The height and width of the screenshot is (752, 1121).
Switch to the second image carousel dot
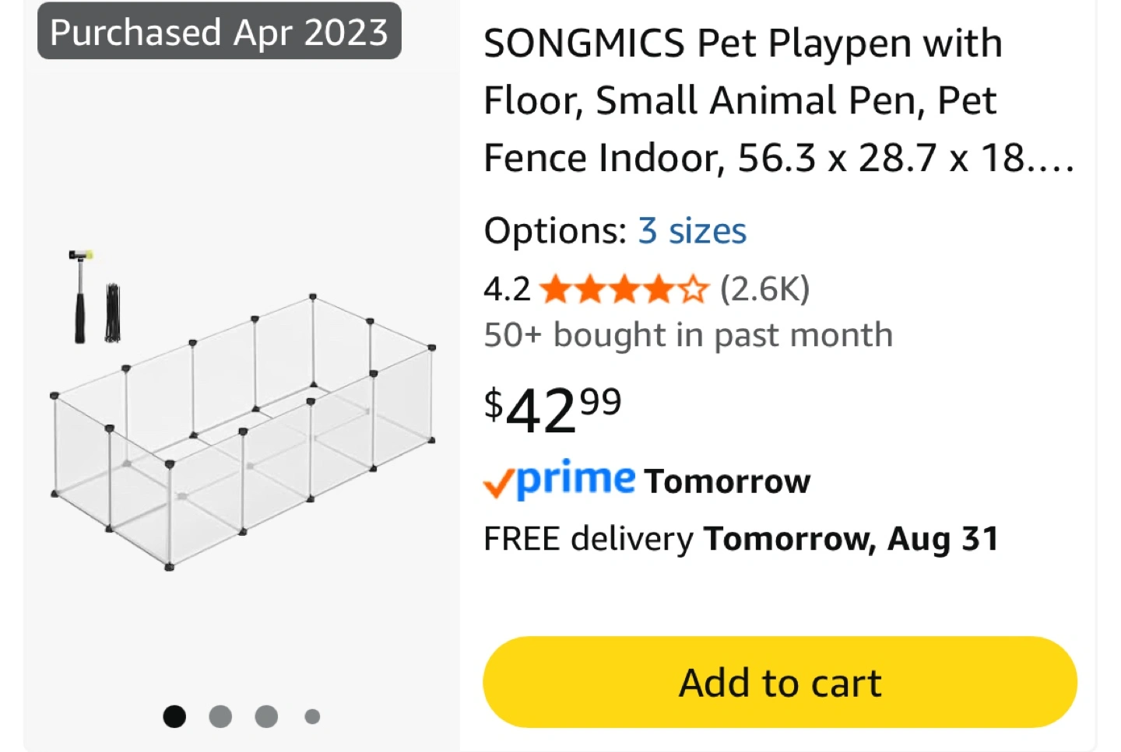point(220,716)
